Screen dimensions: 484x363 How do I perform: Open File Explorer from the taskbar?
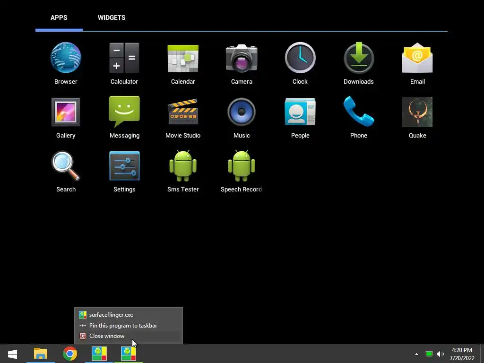coord(41,354)
